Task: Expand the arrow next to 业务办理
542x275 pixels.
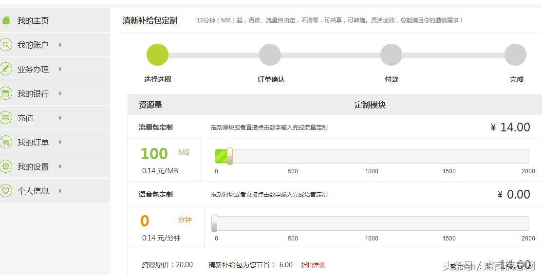Action: (x=60, y=69)
